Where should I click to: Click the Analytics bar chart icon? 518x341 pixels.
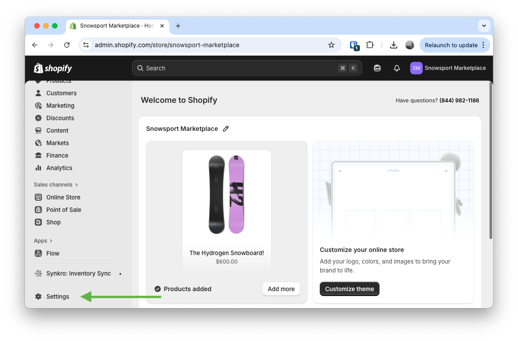[38, 168]
